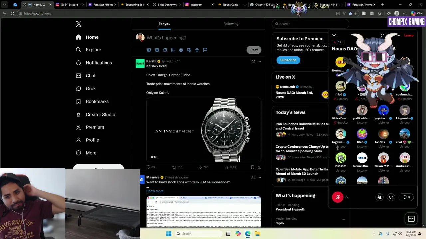The height and width of the screenshot is (239, 426).
Task: Open more options on Kalshi post
Action: (259, 61)
